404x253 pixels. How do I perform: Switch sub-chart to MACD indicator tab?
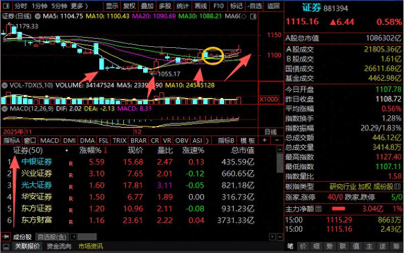49,141
